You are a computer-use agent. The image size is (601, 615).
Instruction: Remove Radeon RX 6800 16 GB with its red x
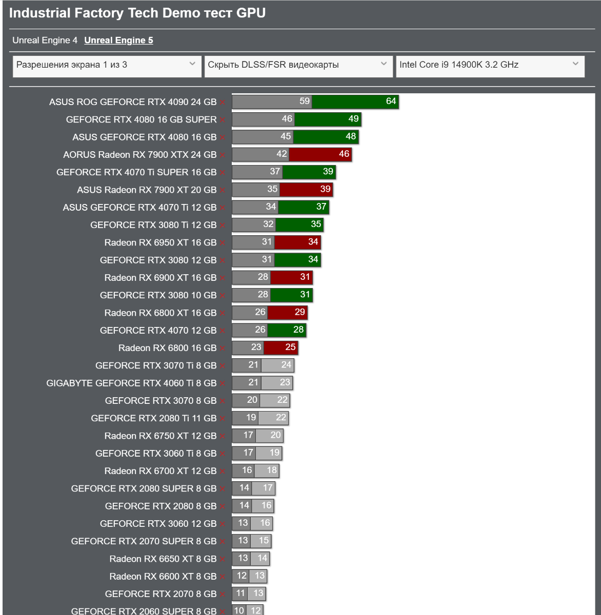[x=223, y=349]
